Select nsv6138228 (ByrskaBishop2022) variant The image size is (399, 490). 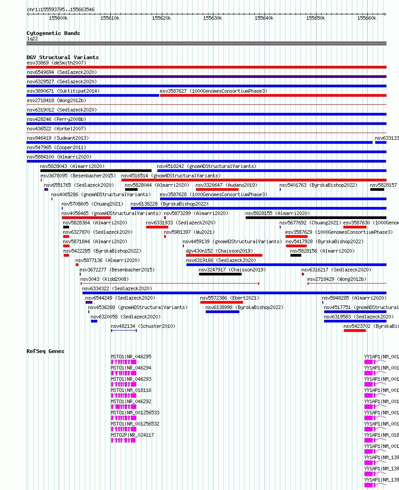(259, 208)
